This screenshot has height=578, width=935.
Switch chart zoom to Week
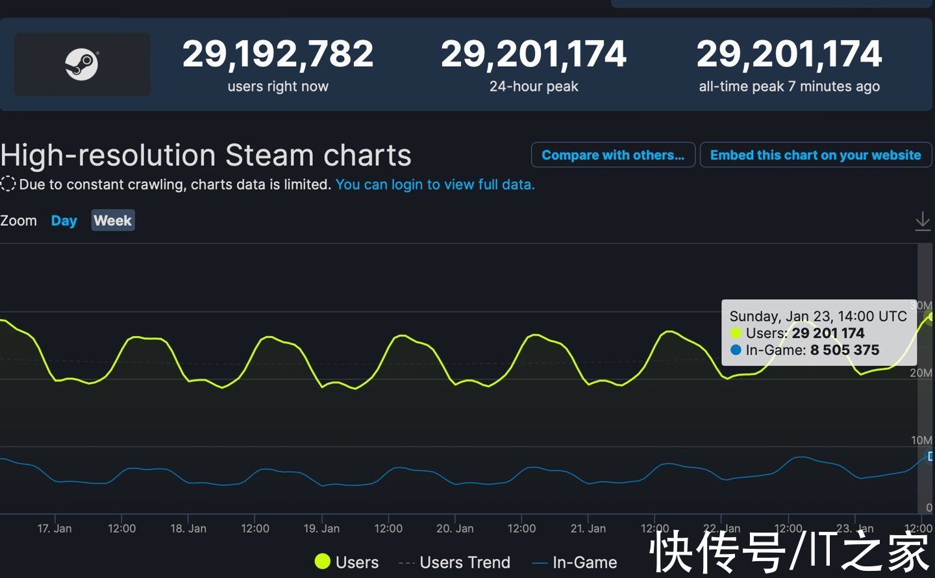[112, 221]
